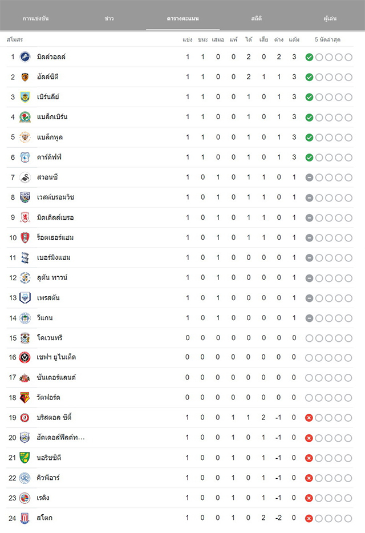Open the ซันเดอร์แลนด์ team link
The width and height of the screenshot is (365, 533).
pos(56,377)
